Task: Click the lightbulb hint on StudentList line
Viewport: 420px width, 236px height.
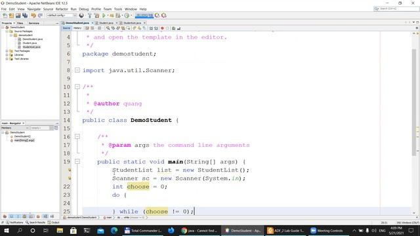Action: pos(70,170)
